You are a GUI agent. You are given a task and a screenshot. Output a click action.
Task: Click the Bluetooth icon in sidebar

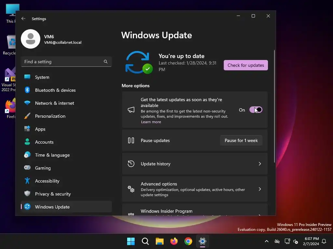[x=27, y=90]
